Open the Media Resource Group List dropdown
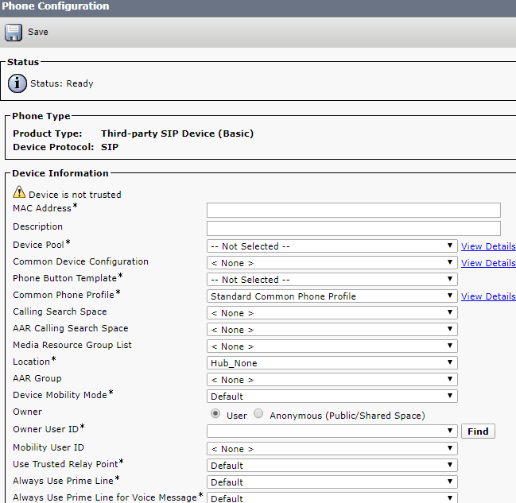 (x=332, y=346)
